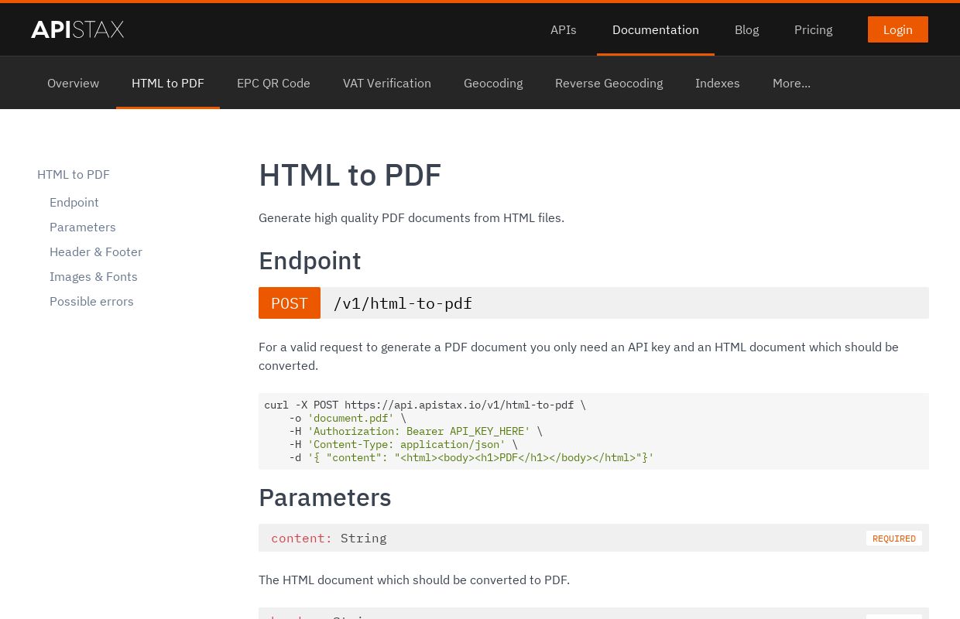Jump to Images & Fonts section
Screen dimensions: 960x619
94,276
